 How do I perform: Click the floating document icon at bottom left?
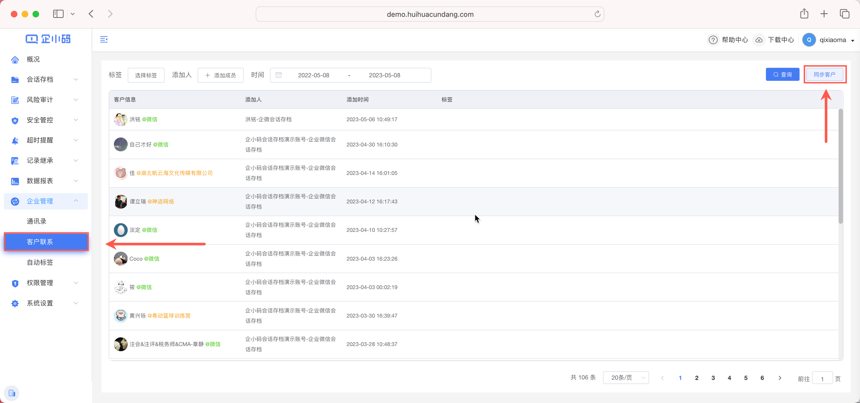[x=11, y=393]
